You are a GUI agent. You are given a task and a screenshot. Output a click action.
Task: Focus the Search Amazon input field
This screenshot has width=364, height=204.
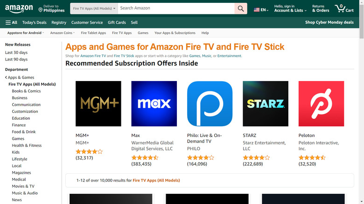point(175,8)
